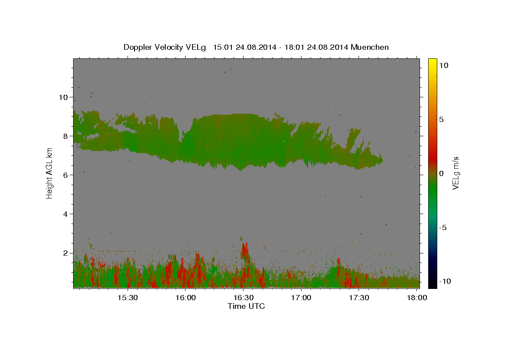The width and height of the screenshot is (519, 346).
Task: Click the 'Height AGL km' axis label
Action: click(49, 173)
